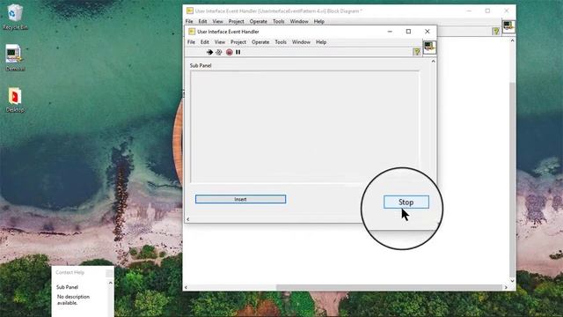Click Block Diagram vertical scrollbar up arrow
Viewport: 563px width, 317px height.
point(512,41)
